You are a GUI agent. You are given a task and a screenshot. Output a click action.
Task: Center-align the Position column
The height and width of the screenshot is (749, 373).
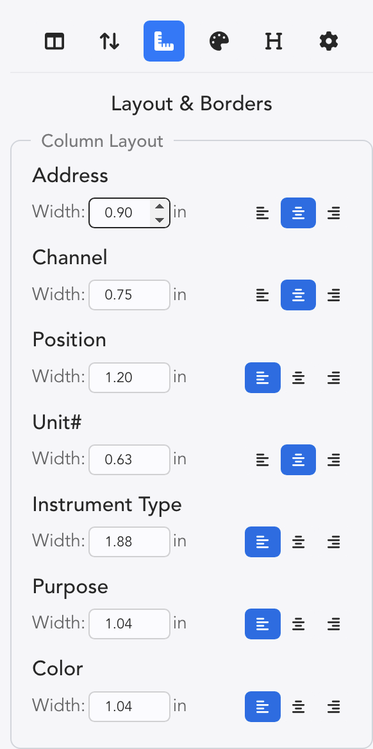[x=299, y=378]
